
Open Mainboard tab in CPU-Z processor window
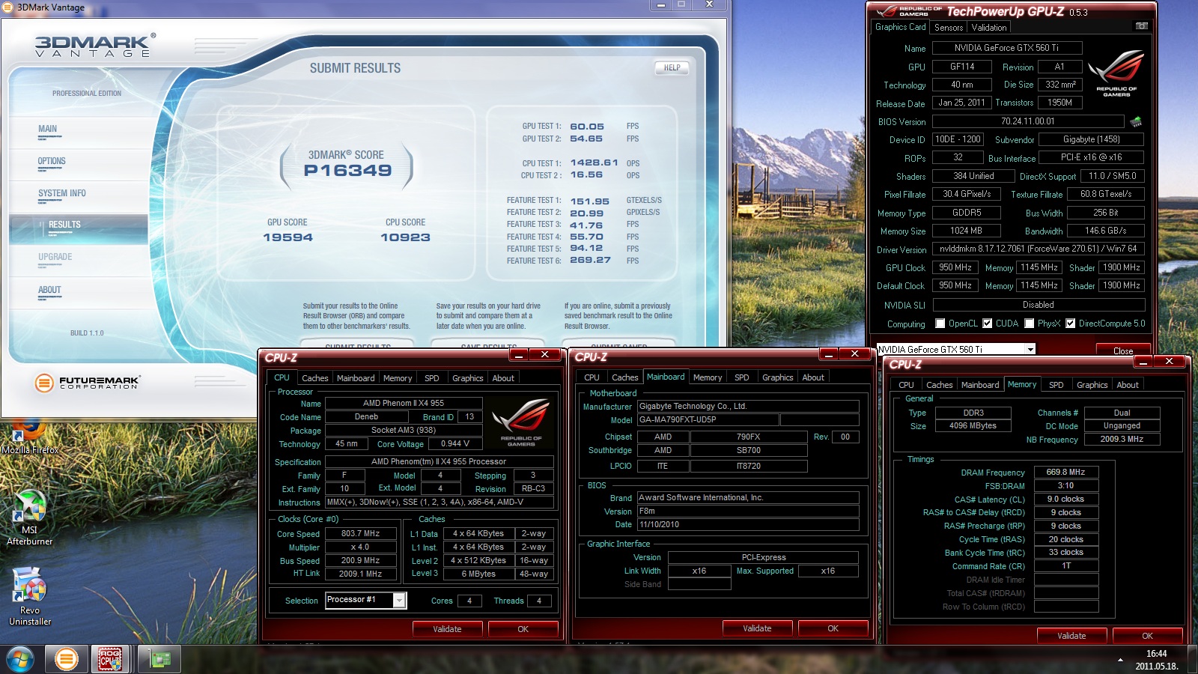[x=356, y=378]
